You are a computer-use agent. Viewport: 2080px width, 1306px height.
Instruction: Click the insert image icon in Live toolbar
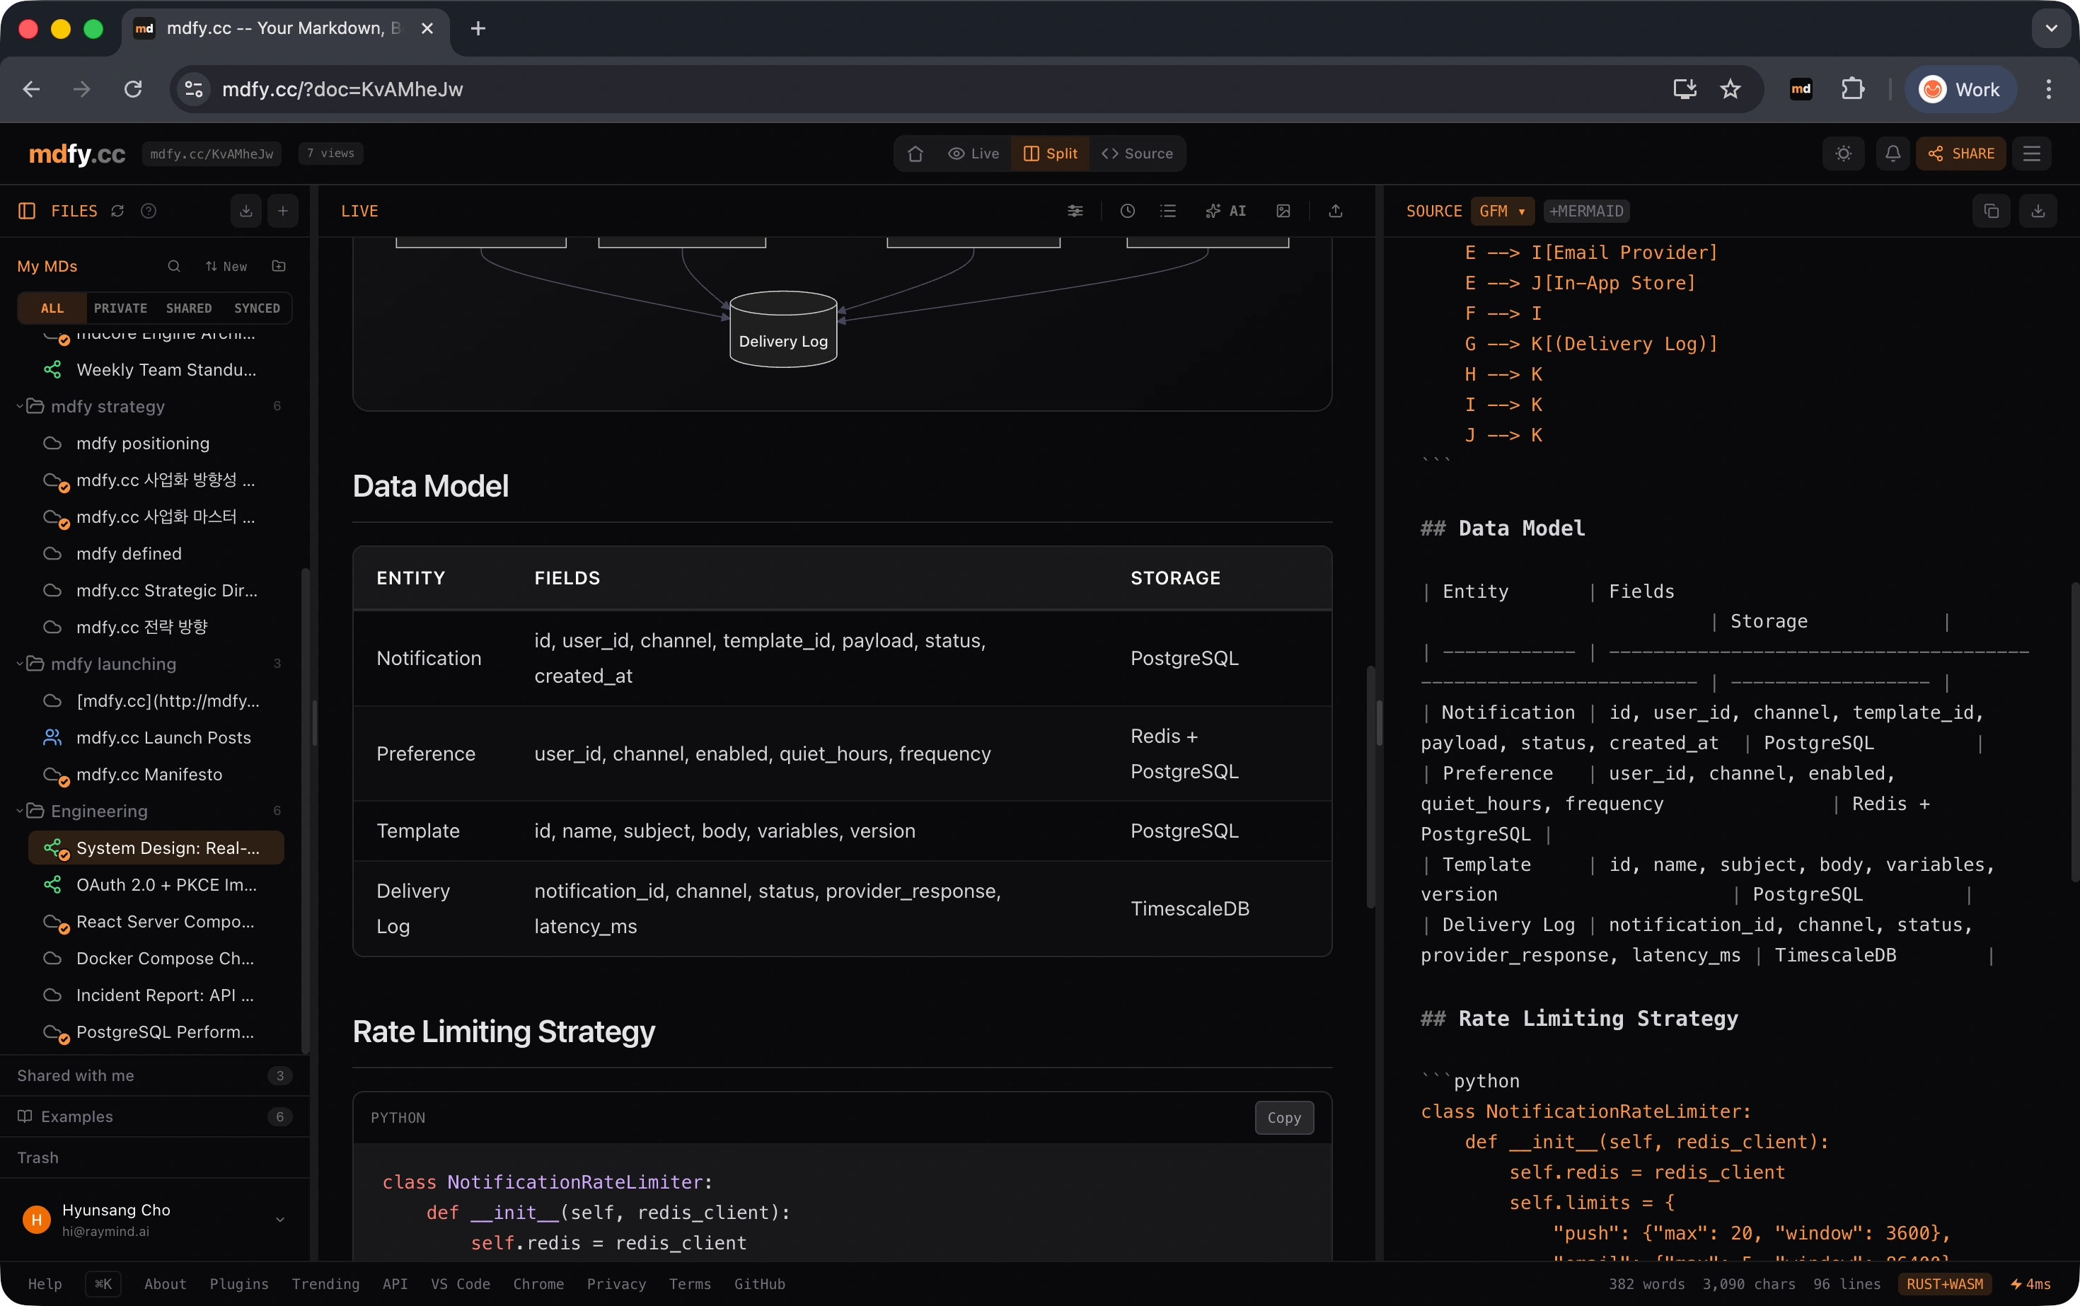tap(1283, 211)
